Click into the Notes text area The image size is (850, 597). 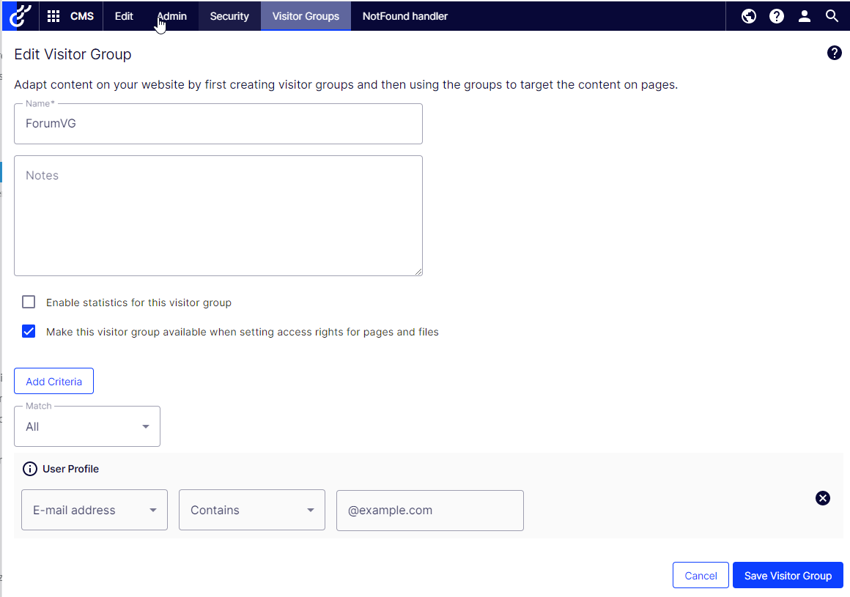[x=218, y=215]
